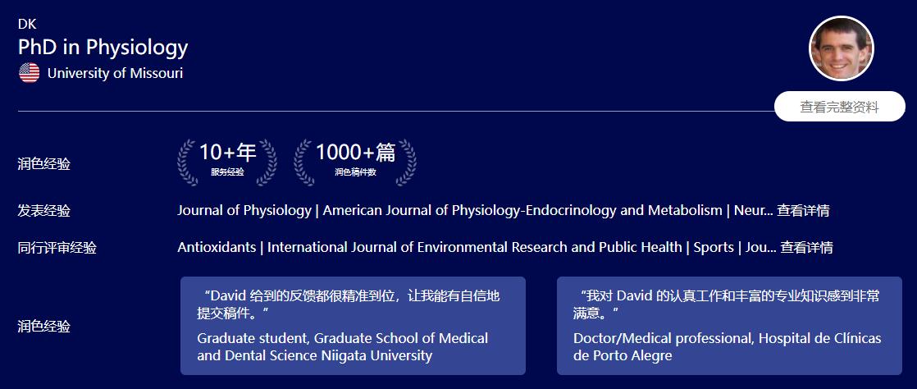
Task: Select the Hospital de Clínicas testimonial card
Action: [729, 326]
